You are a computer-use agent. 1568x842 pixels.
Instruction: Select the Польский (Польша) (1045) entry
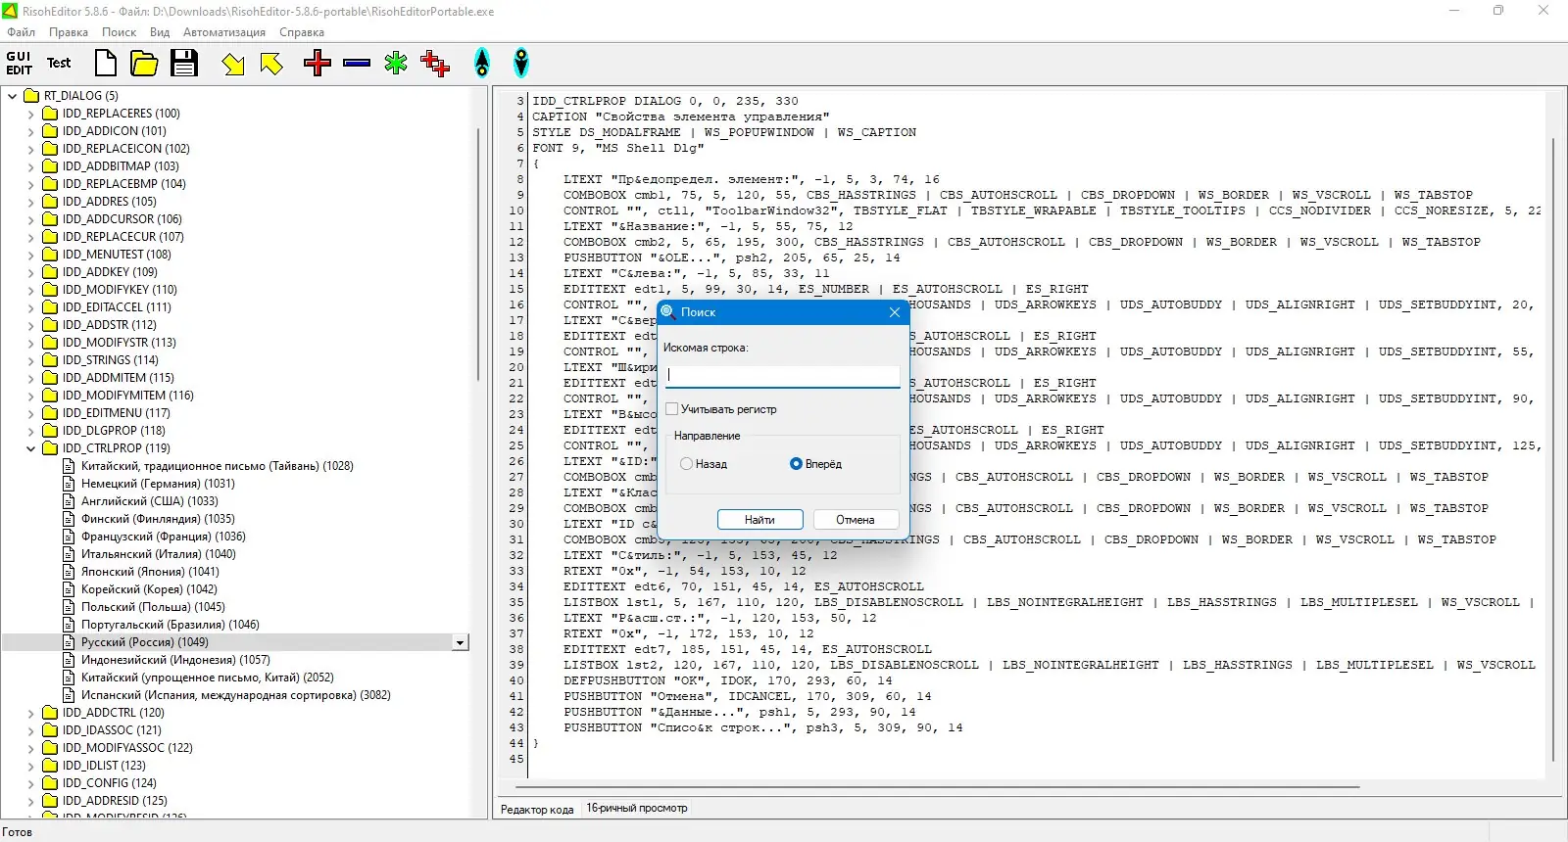click(x=153, y=607)
